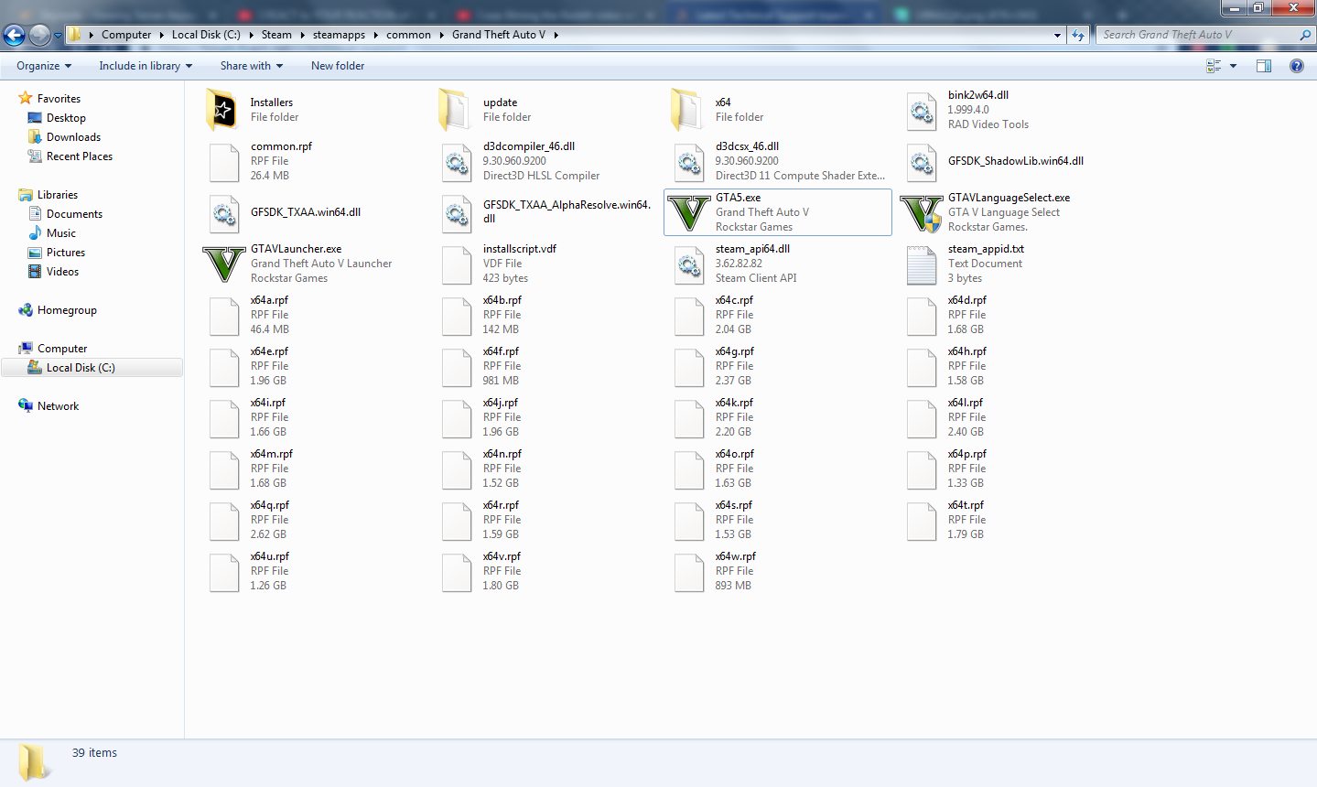
Task: Go to steamapps in the address bar
Action: coord(339,35)
